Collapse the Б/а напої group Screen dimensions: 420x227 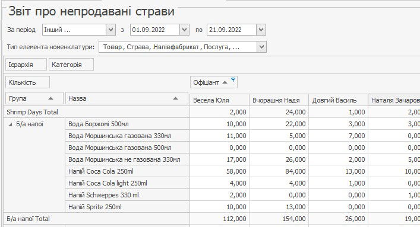(x=10, y=124)
